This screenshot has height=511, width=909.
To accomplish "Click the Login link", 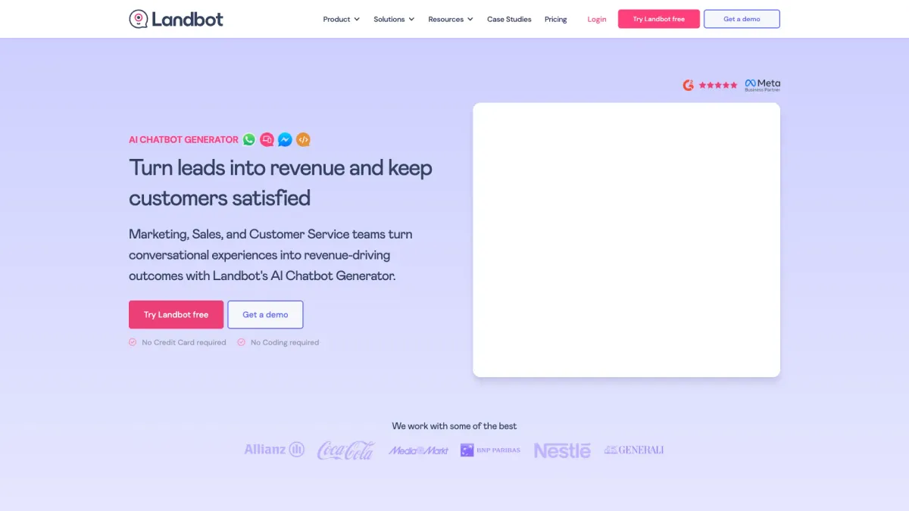I will 597,19.
